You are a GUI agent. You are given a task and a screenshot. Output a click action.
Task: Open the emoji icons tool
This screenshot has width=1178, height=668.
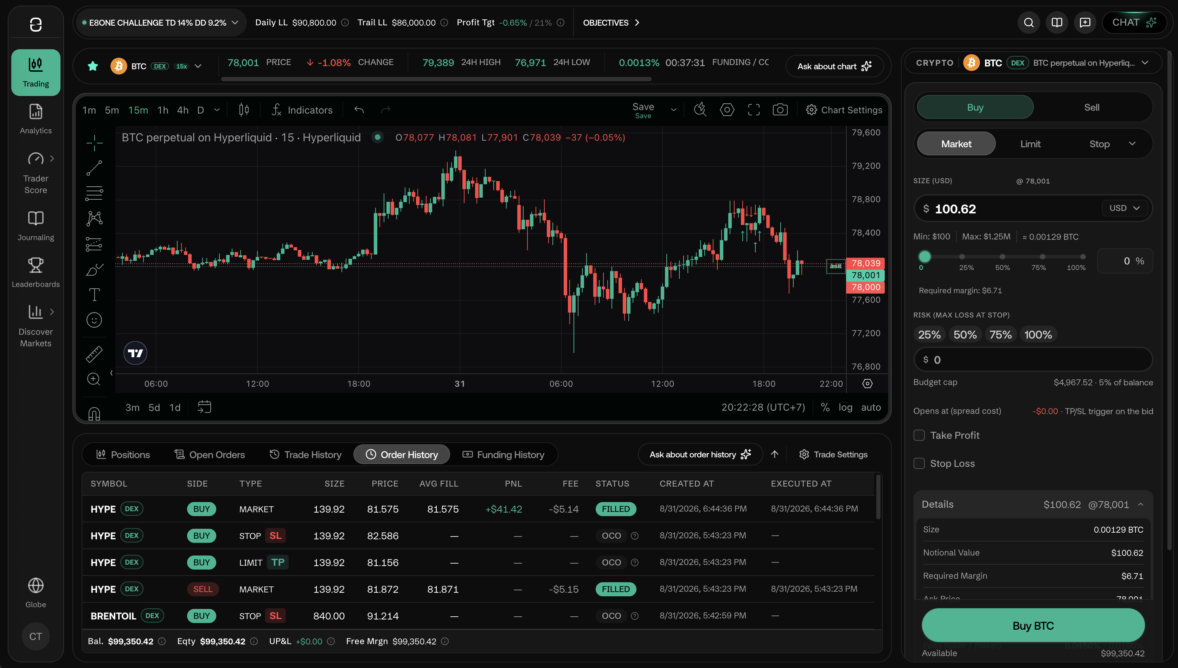pos(94,320)
